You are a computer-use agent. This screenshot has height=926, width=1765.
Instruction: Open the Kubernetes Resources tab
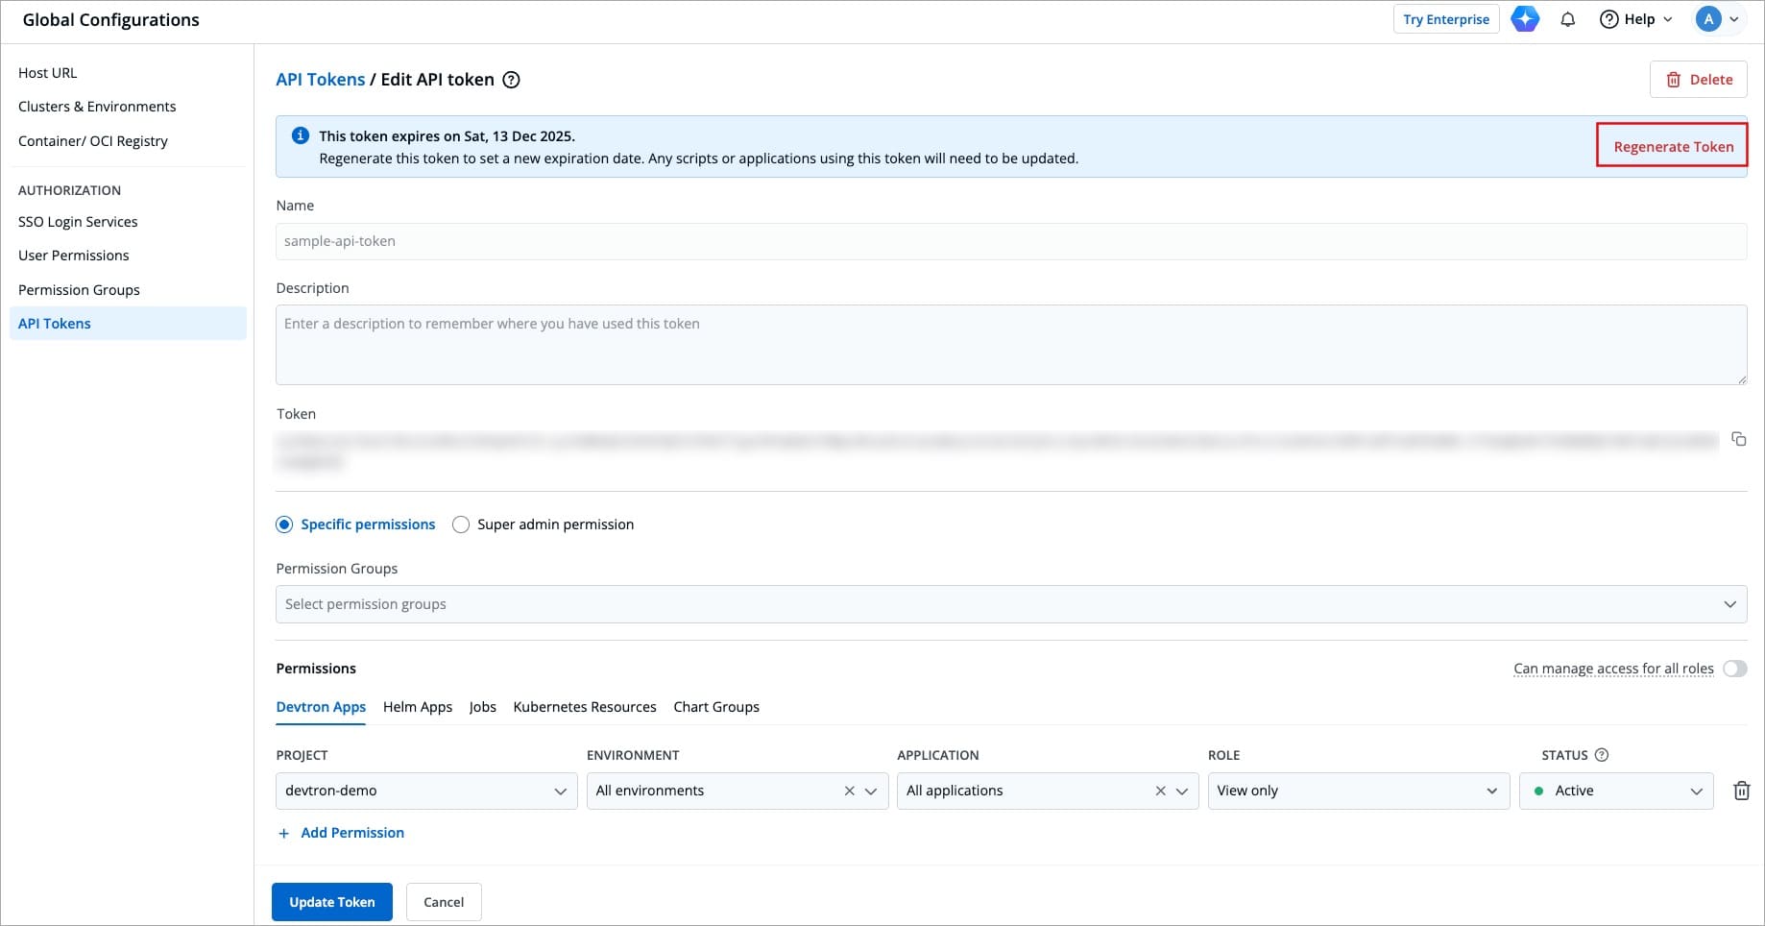[x=584, y=707]
